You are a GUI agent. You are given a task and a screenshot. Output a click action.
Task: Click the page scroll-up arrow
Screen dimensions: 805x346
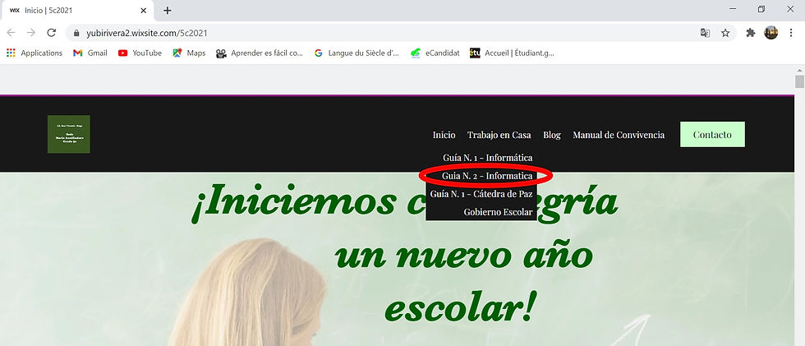(x=799, y=70)
